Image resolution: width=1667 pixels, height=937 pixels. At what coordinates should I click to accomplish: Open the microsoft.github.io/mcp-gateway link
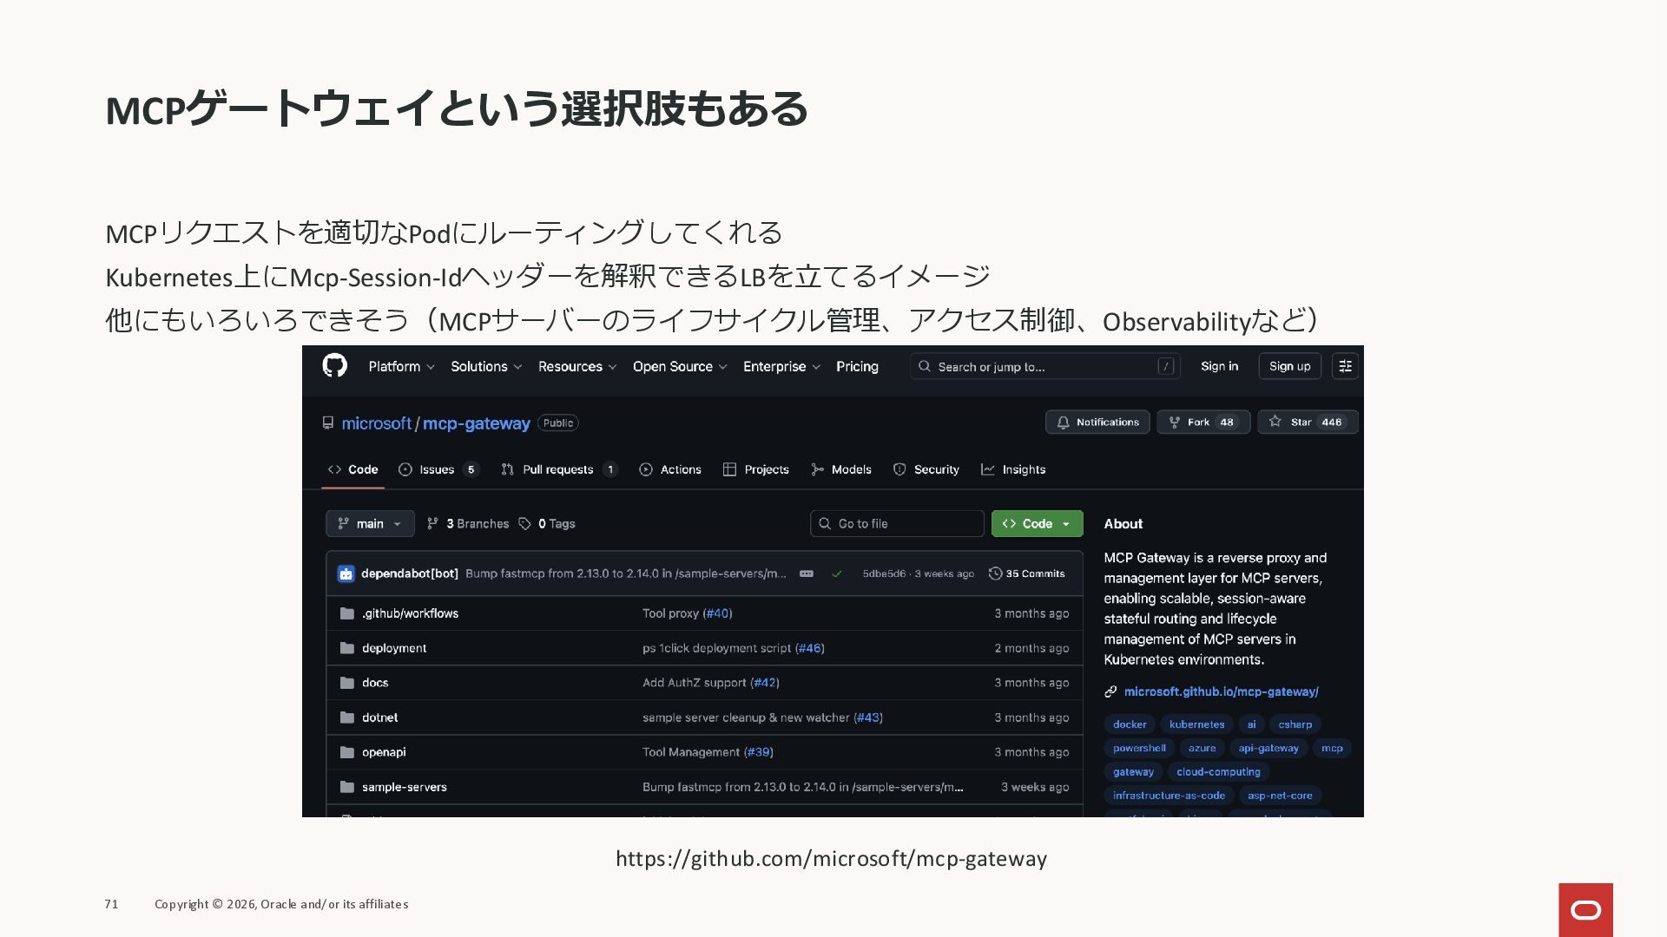click(1220, 691)
